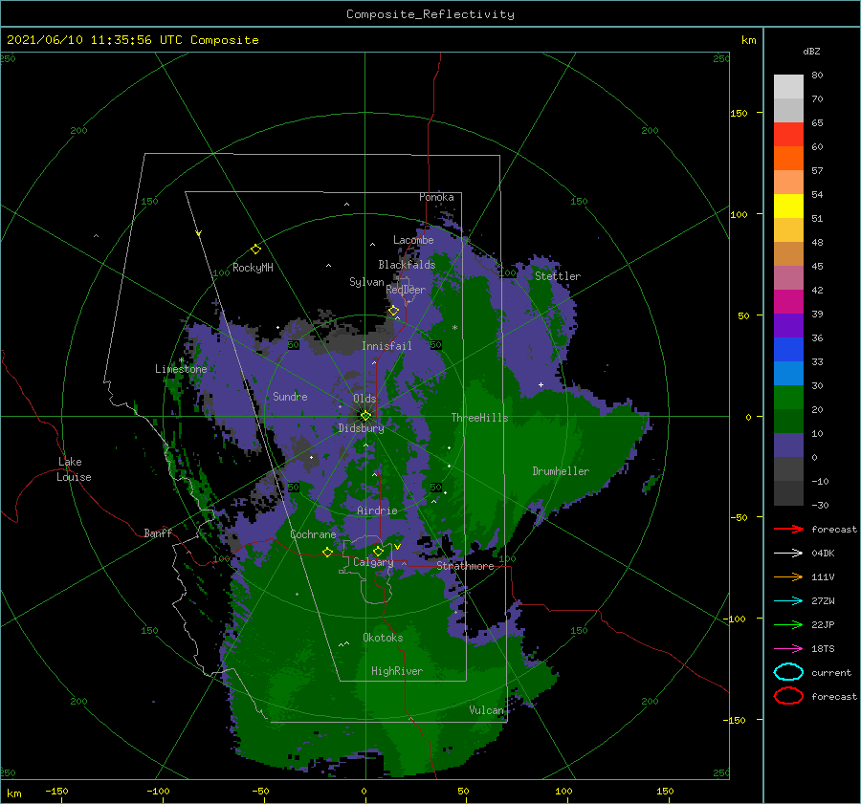Click the -30 dBZ legend value

(x=820, y=505)
